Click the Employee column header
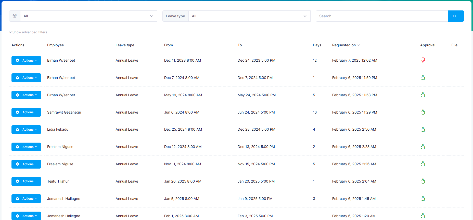 (x=55, y=45)
